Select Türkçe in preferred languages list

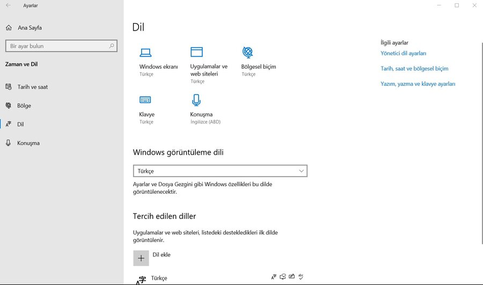click(159, 278)
